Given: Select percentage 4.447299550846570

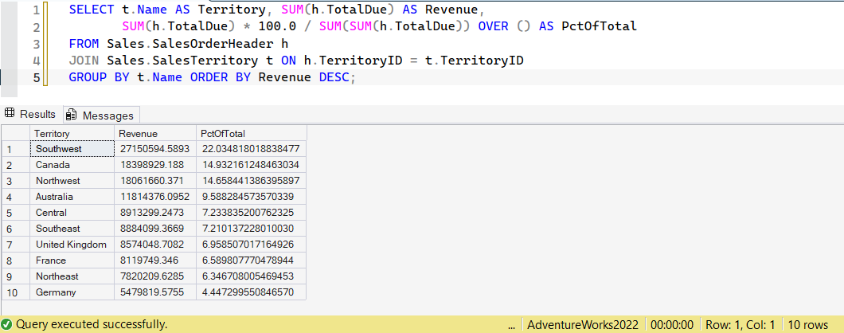Looking at the screenshot, I should [252, 292].
